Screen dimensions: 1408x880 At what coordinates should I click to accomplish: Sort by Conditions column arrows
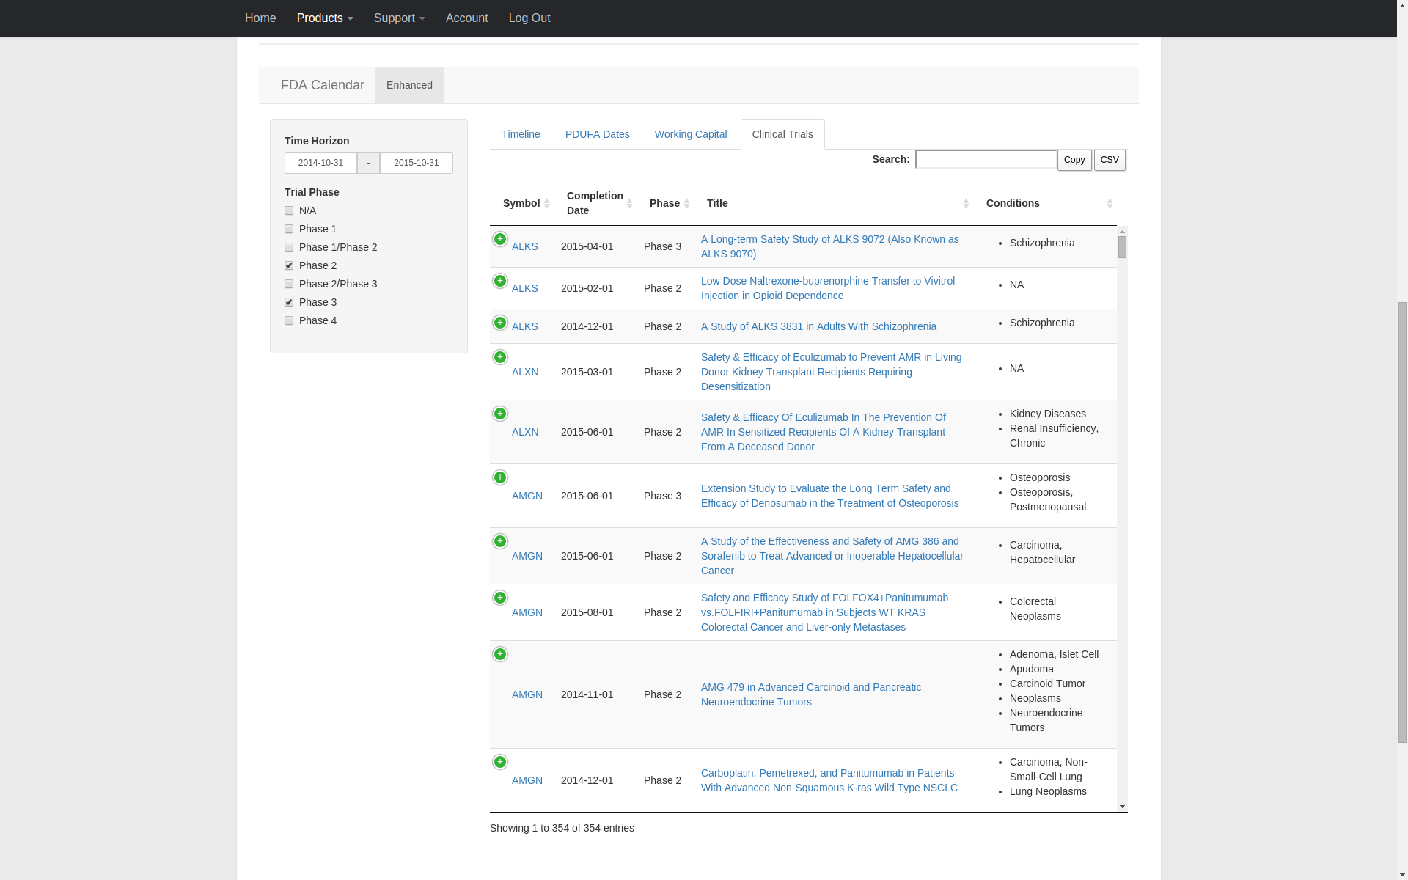(x=1110, y=203)
